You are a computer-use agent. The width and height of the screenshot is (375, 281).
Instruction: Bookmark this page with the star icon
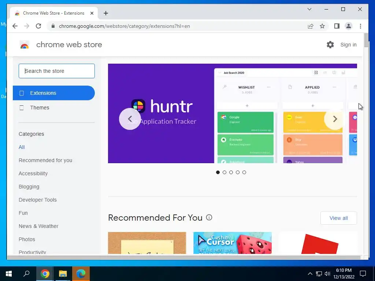coord(322,26)
